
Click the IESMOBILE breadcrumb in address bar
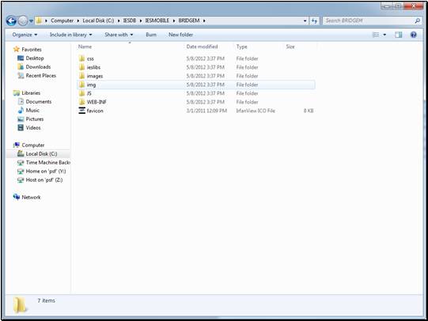pyautogui.click(x=157, y=21)
